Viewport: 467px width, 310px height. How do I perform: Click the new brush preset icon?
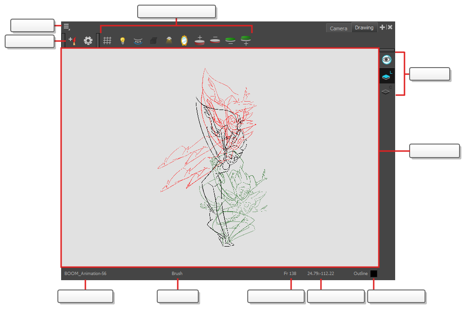[x=72, y=41]
